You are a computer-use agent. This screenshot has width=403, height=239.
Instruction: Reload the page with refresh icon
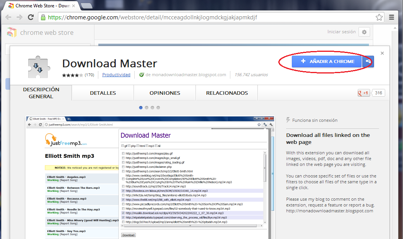pos(31,17)
